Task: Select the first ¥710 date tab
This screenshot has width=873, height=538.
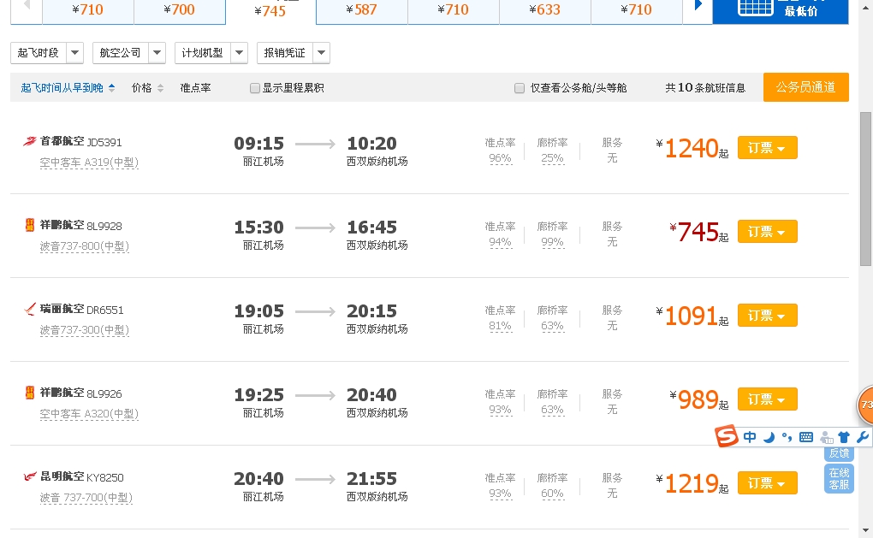Action: [x=88, y=10]
